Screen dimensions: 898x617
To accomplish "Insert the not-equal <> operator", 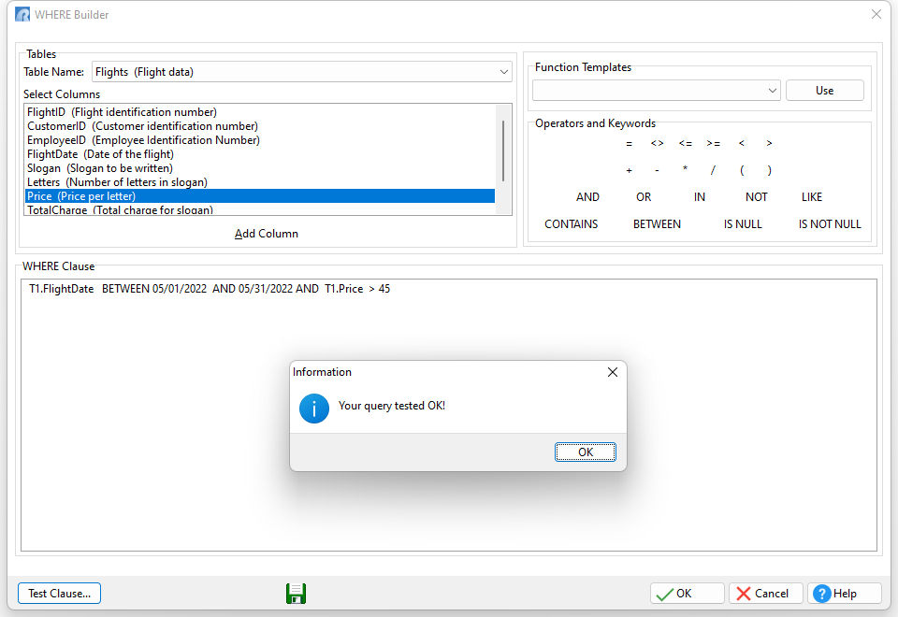I will 657,144.
